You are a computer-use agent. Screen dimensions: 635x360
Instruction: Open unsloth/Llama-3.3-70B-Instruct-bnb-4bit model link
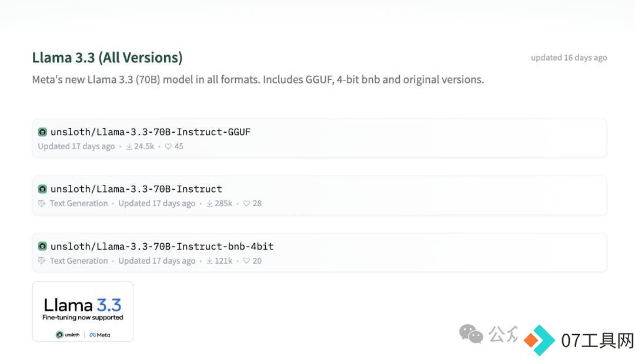162,246
